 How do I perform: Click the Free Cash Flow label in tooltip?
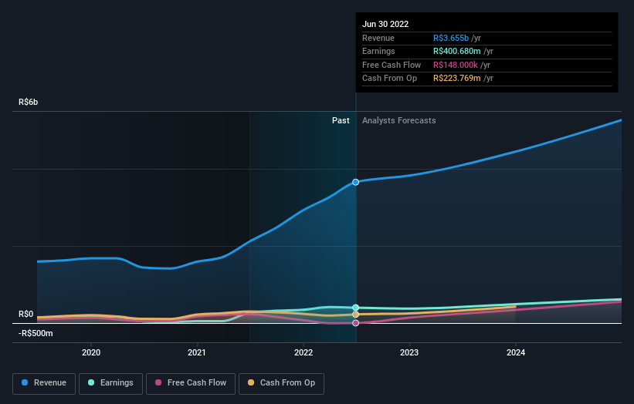(392, 65)
